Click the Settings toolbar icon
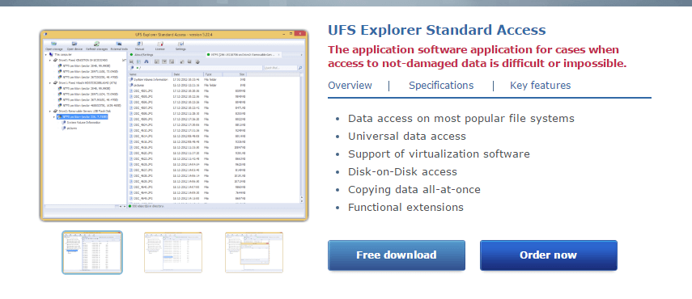The width and height of the screenshot is (692, 299). 180,44
